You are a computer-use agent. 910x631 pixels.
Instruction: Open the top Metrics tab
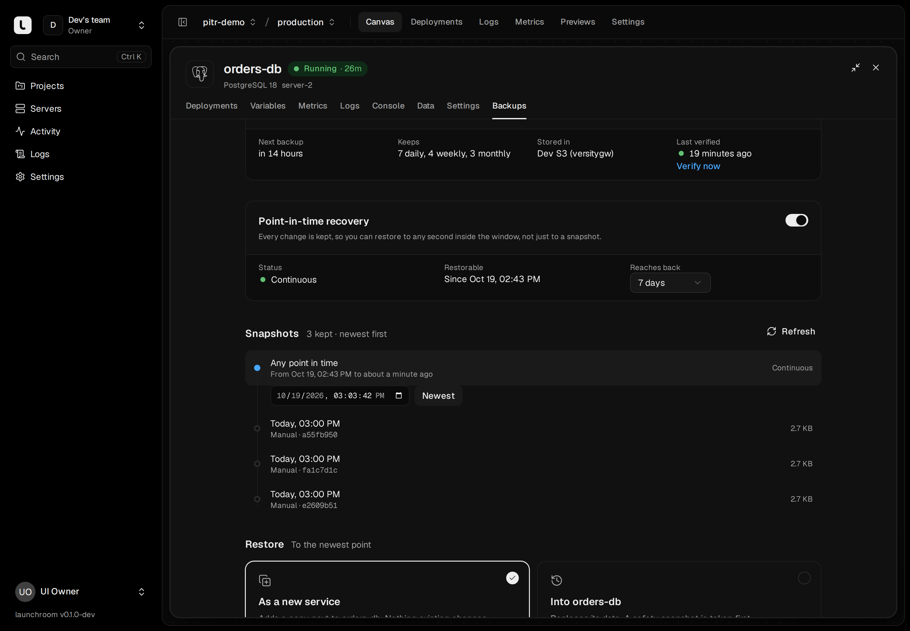click(530, 22)
